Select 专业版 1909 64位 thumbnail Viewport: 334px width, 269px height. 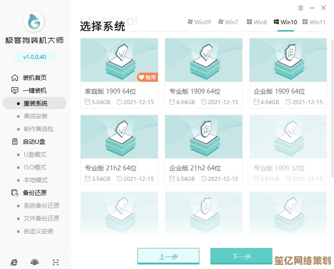204,60
